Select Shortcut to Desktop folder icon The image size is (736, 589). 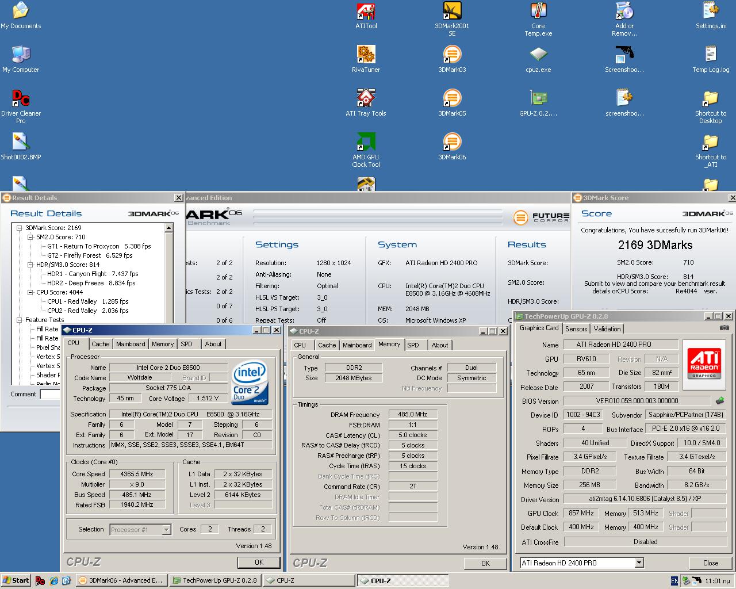[711, 106]
